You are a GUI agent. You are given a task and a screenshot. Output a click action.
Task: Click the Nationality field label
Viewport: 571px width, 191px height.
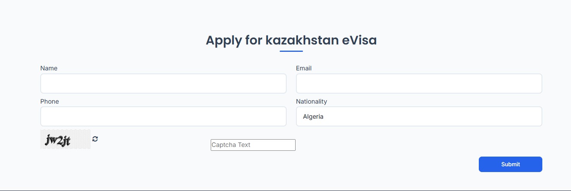311,101
